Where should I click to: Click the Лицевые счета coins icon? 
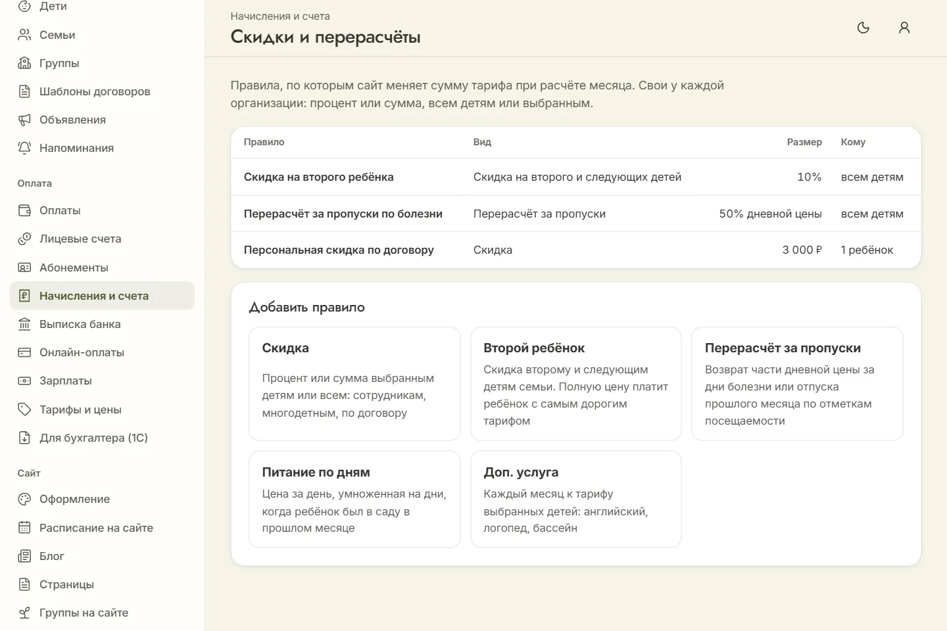pos(24,239)
